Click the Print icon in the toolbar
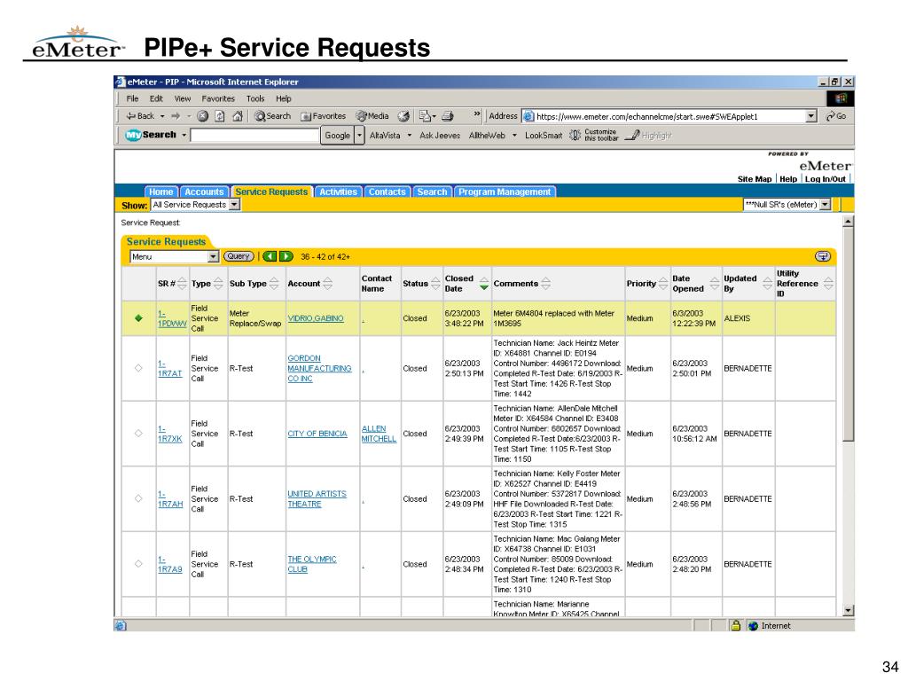 point(448,116)
